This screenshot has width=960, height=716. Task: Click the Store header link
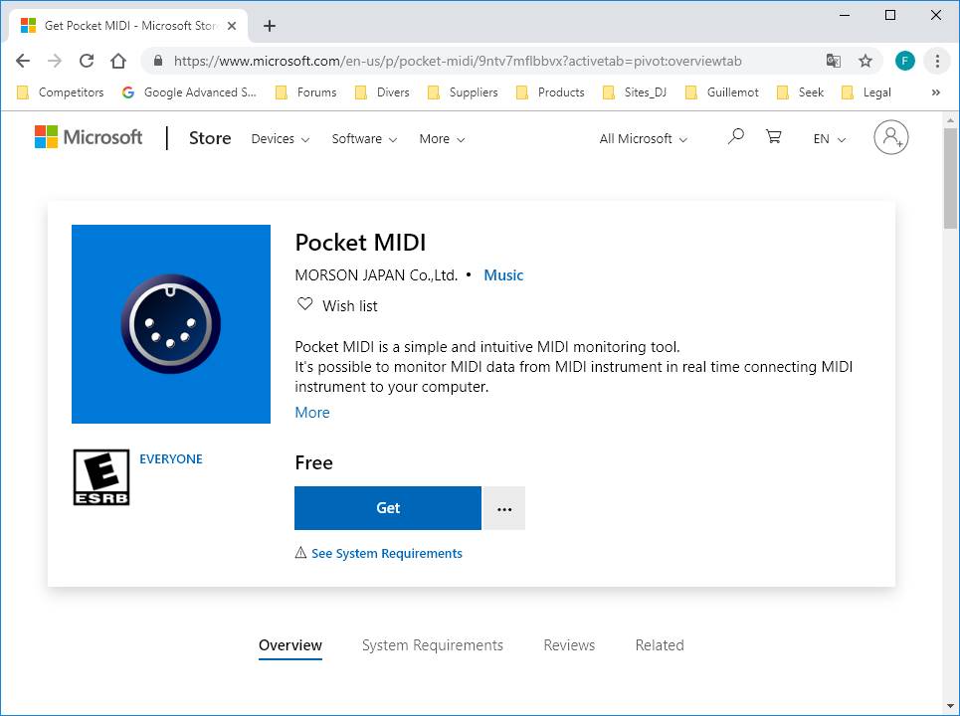pos(209,138)
